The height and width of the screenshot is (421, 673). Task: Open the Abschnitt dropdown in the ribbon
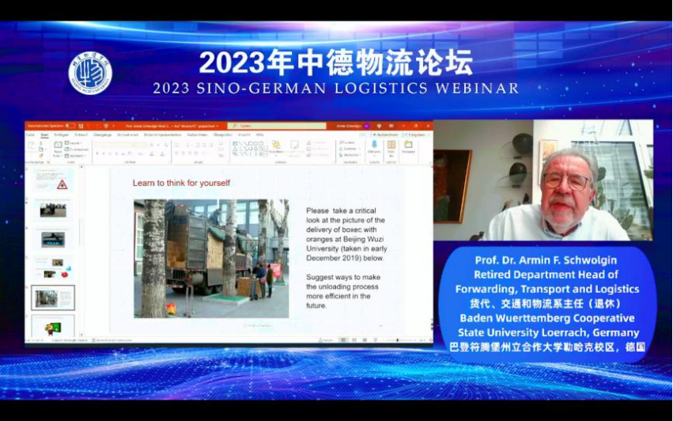(x=75, y=155)
